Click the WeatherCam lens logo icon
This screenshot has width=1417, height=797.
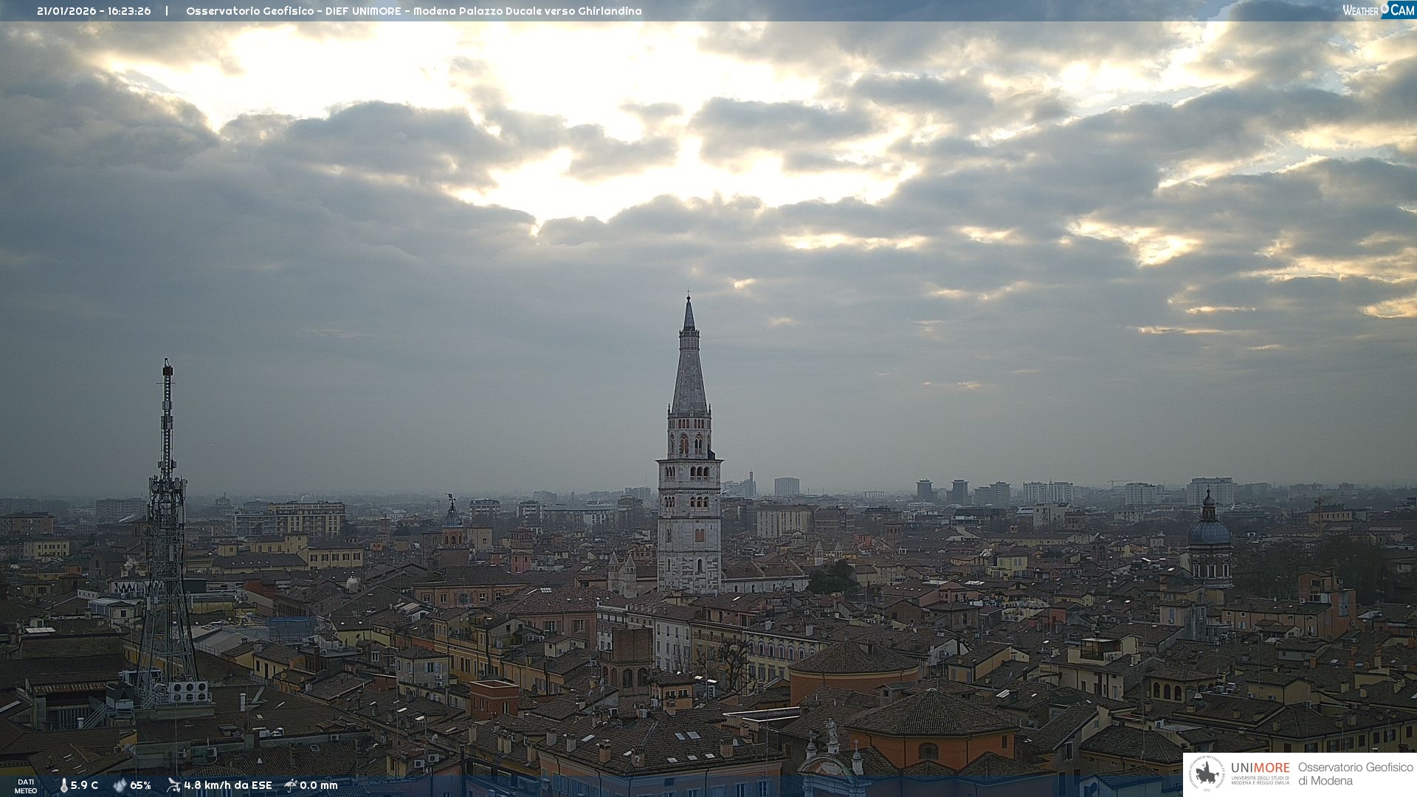[1385, 8]
